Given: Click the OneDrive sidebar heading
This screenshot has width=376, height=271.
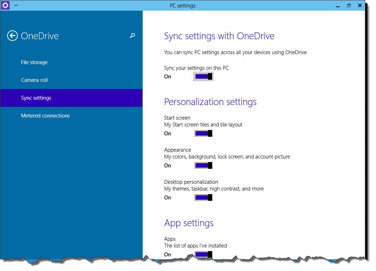Looking at the screenshot, I should click(x=40, y=36).
